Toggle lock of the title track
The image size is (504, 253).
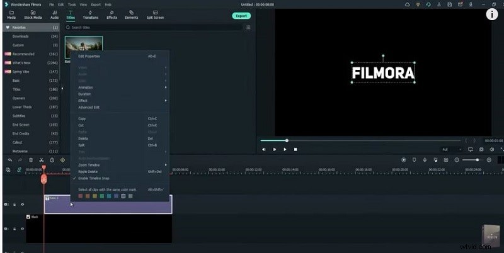click(x=14, y=205)
